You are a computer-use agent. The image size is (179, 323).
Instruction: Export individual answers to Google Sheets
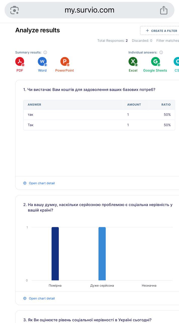point(155,62)
